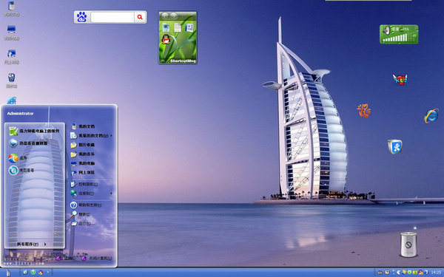Open Control Panel (控制面板) menu entry
The width and height of the screenshot is (444, 277).
point(84,184)
